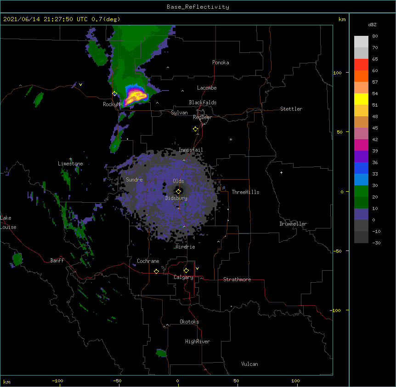Click the 80 value on the dBZ legend
Screen dimensions: 396x387
375,36
